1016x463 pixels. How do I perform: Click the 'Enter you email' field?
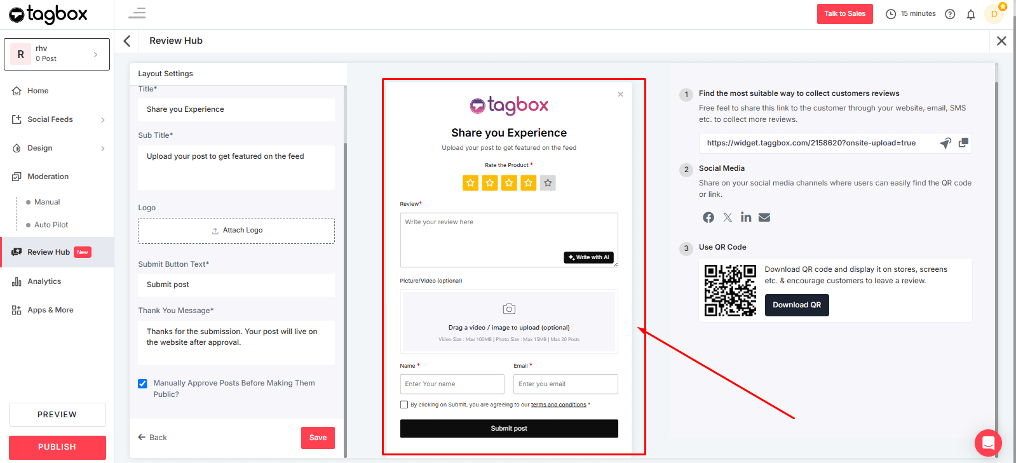pyautogui.click(x=566, y=384)
